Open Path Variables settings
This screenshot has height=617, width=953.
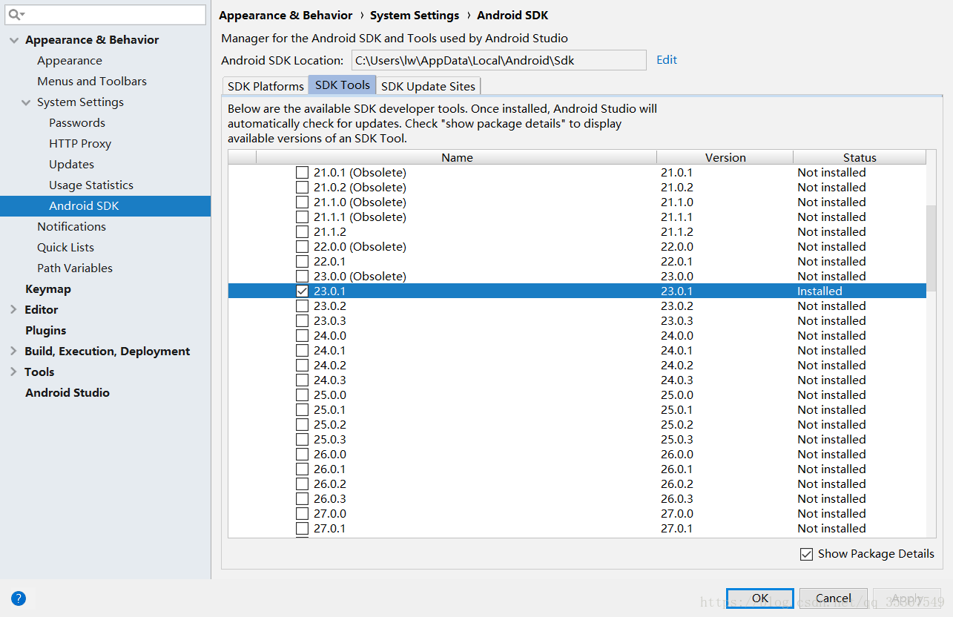[75, 268]
